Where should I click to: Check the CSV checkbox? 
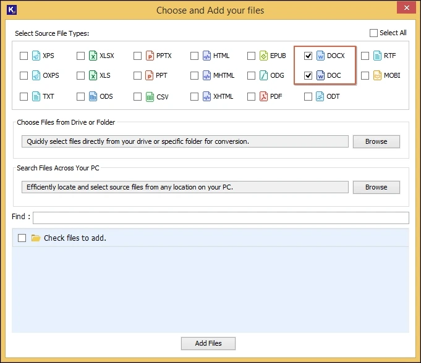coord(137,96)
